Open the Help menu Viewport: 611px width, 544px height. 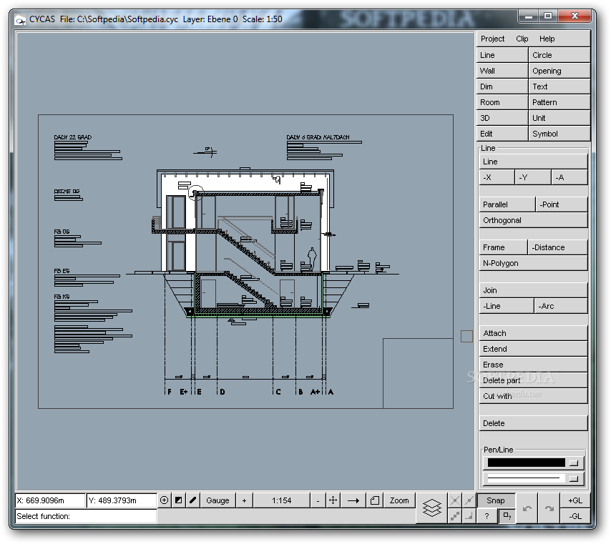point(547,39)
